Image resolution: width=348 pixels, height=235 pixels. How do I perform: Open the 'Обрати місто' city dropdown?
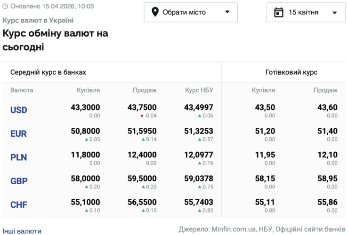pos(190,12)
